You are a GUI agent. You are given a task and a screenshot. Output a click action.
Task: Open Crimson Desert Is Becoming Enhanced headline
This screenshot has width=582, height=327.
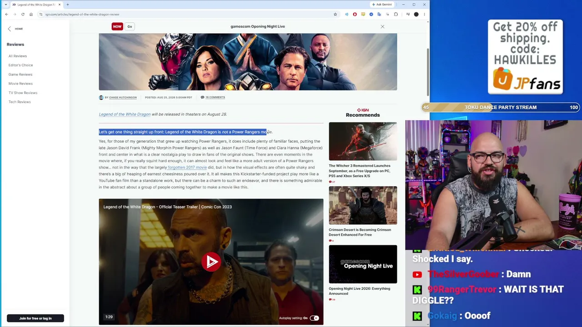pyautogui.click(x=360, y=232)
